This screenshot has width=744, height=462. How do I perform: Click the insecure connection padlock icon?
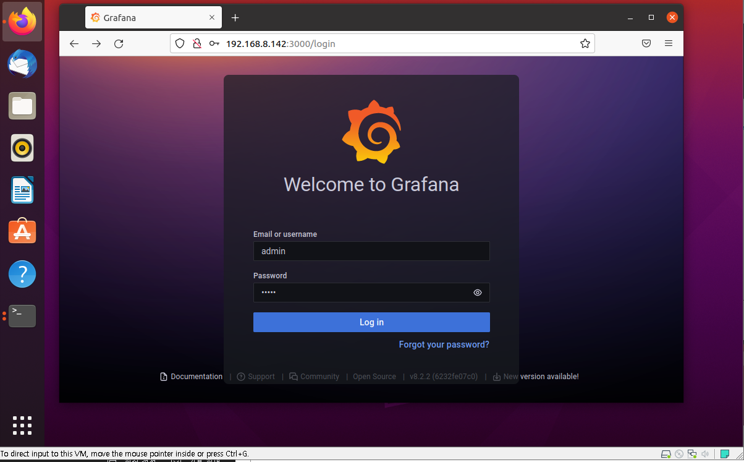point(197,43)
